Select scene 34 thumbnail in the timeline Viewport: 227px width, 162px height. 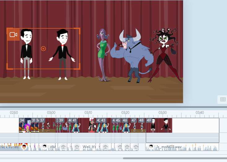point(25,125)
